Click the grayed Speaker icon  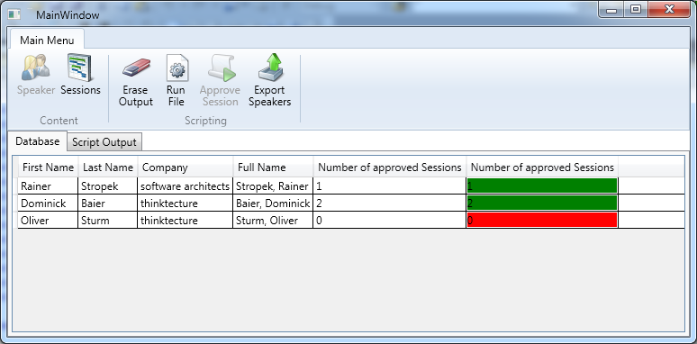[35, 68]
